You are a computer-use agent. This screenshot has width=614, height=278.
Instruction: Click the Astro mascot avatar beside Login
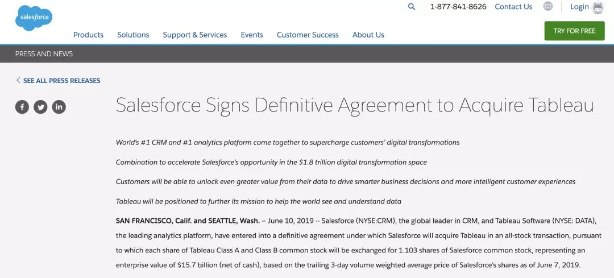[x=598, y=7]
